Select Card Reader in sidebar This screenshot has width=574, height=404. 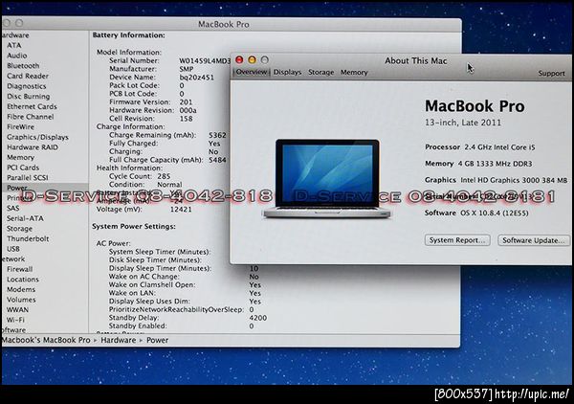28,77
